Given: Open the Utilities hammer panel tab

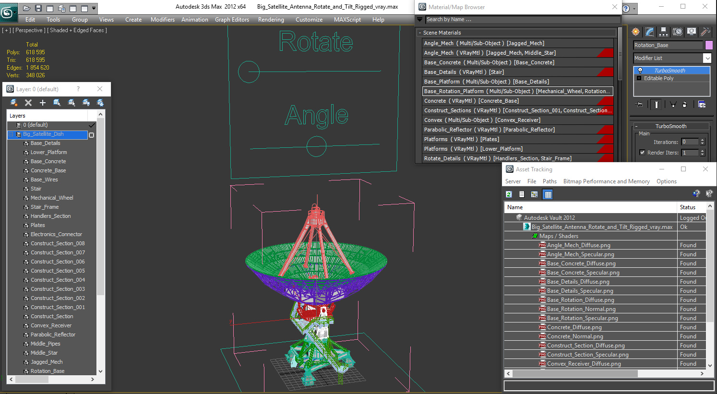Looking at the screenshot, I should point(705,32).
